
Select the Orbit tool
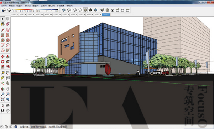click(2, 89)
